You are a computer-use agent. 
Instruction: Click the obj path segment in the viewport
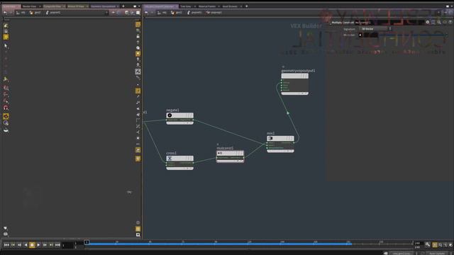pos(21,13)
